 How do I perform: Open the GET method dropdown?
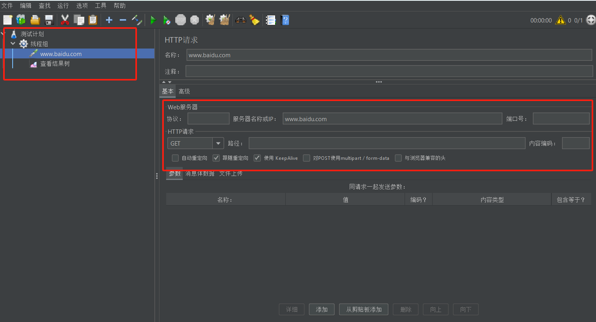pyautogui.click(x=218, y=143)
